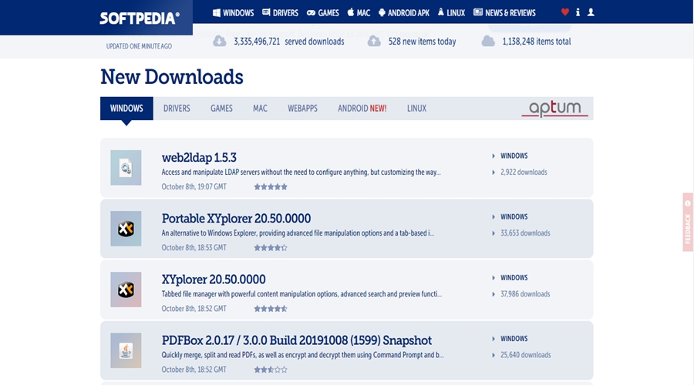694x385 pixels.
Task: Open Games in the top navigation bar
Action: coord(322,13)
